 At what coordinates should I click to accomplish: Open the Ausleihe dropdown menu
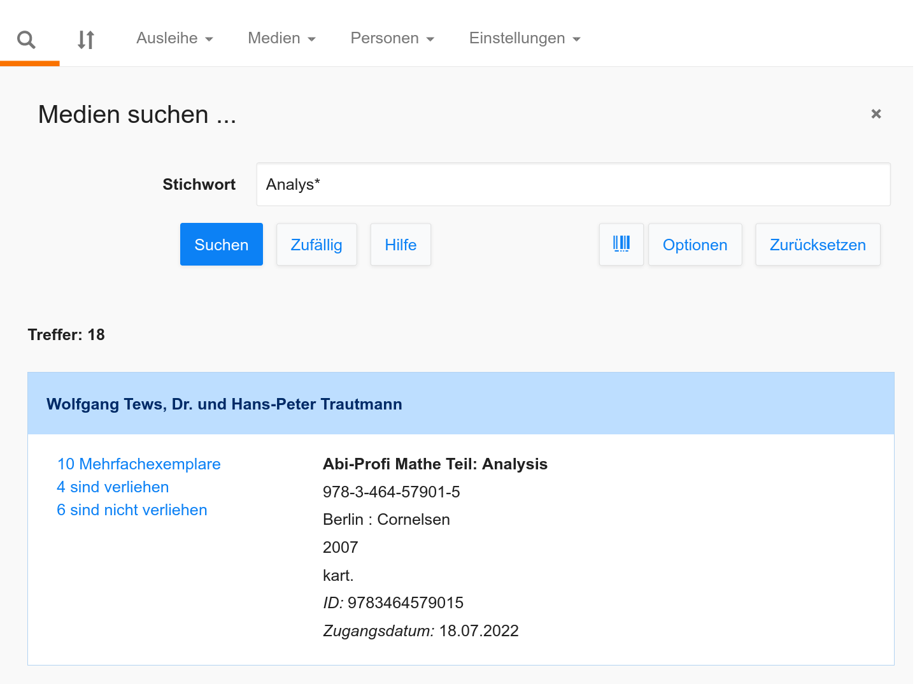(x=174, y=38)
